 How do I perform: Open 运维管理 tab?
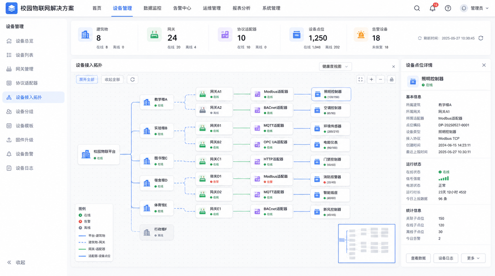[x=212, y=8]
